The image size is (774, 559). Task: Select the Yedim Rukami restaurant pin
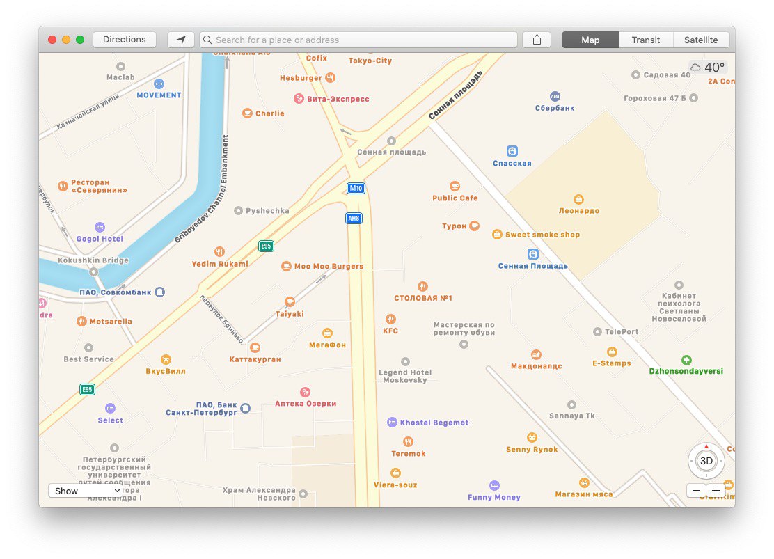(x=220, y=252)
